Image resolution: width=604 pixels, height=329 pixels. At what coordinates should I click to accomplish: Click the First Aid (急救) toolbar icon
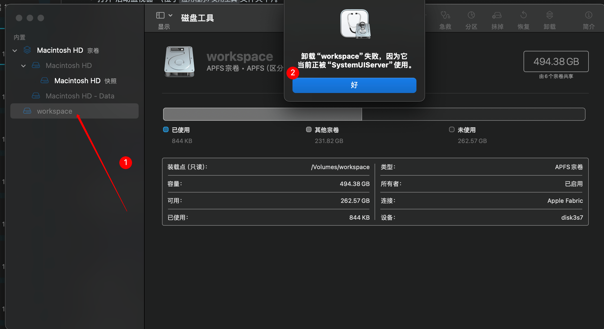[445, 15]
